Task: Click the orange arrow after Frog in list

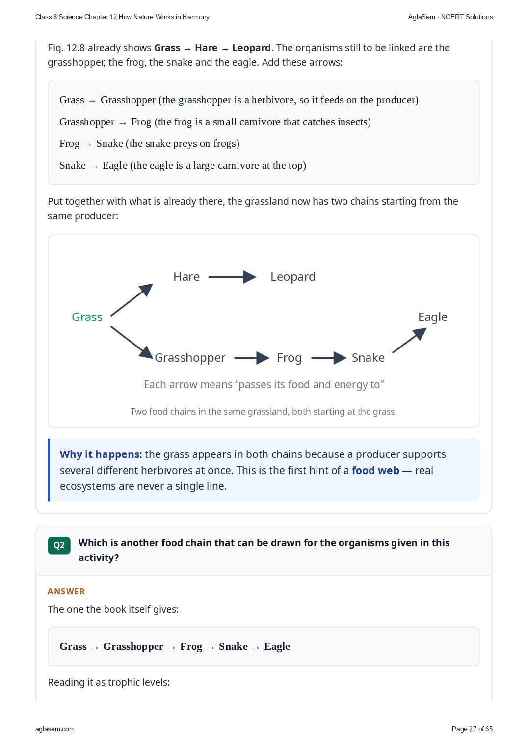Action: point(88,144)
